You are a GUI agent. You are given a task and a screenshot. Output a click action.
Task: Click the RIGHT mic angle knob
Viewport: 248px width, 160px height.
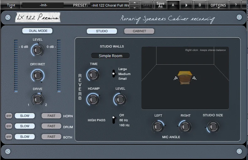pyautogui.click(x=185, y=127)
